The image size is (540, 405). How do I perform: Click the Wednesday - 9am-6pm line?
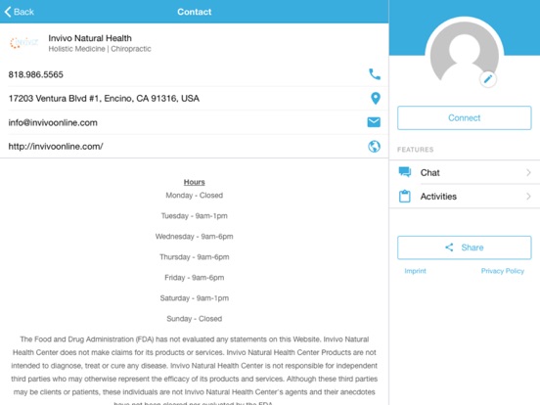(195, 237)
